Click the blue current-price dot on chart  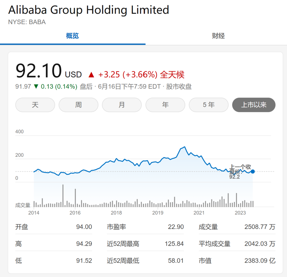(253, 172)
